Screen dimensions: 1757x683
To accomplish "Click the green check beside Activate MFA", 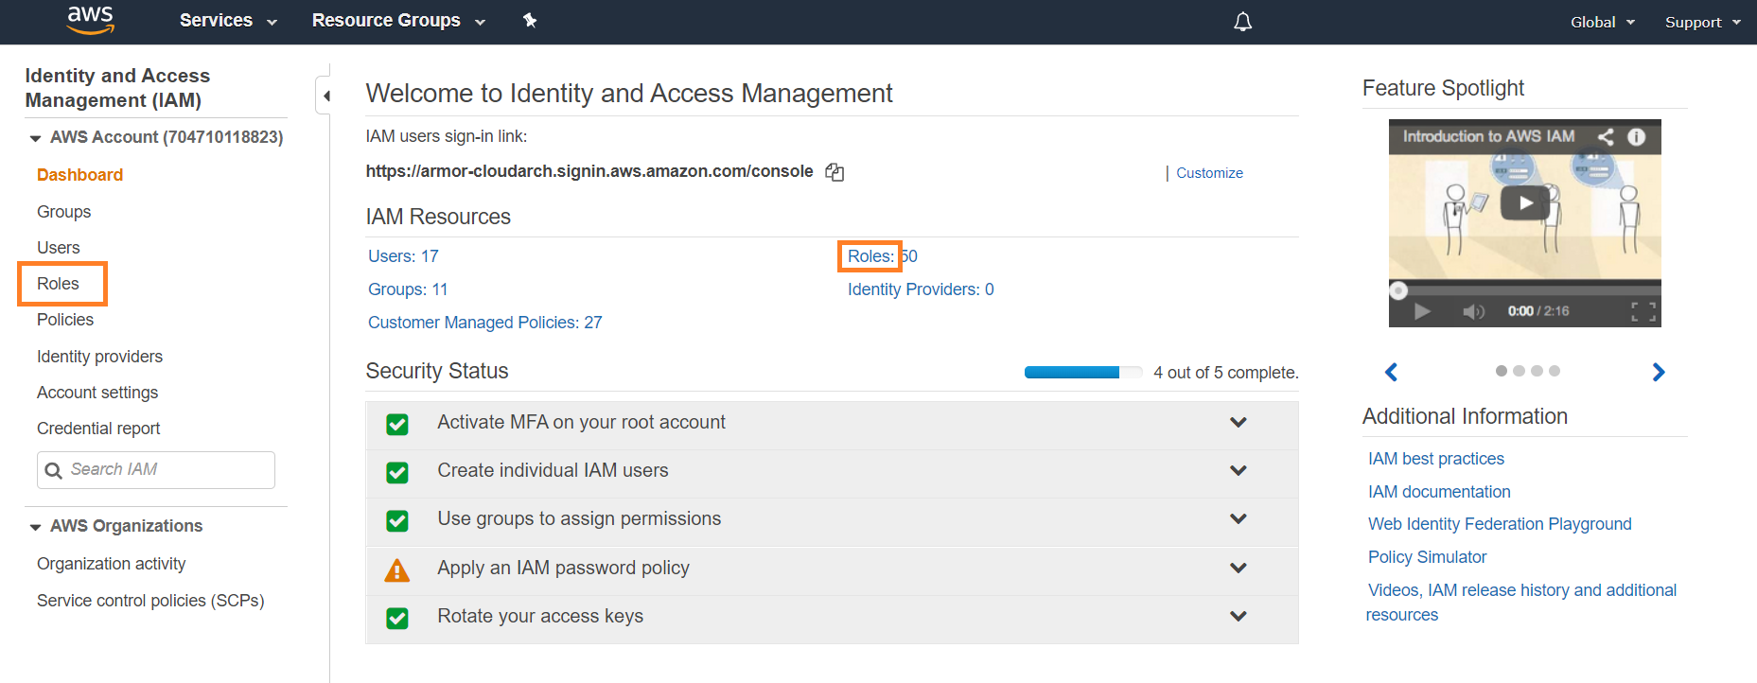I will (397, 424).
